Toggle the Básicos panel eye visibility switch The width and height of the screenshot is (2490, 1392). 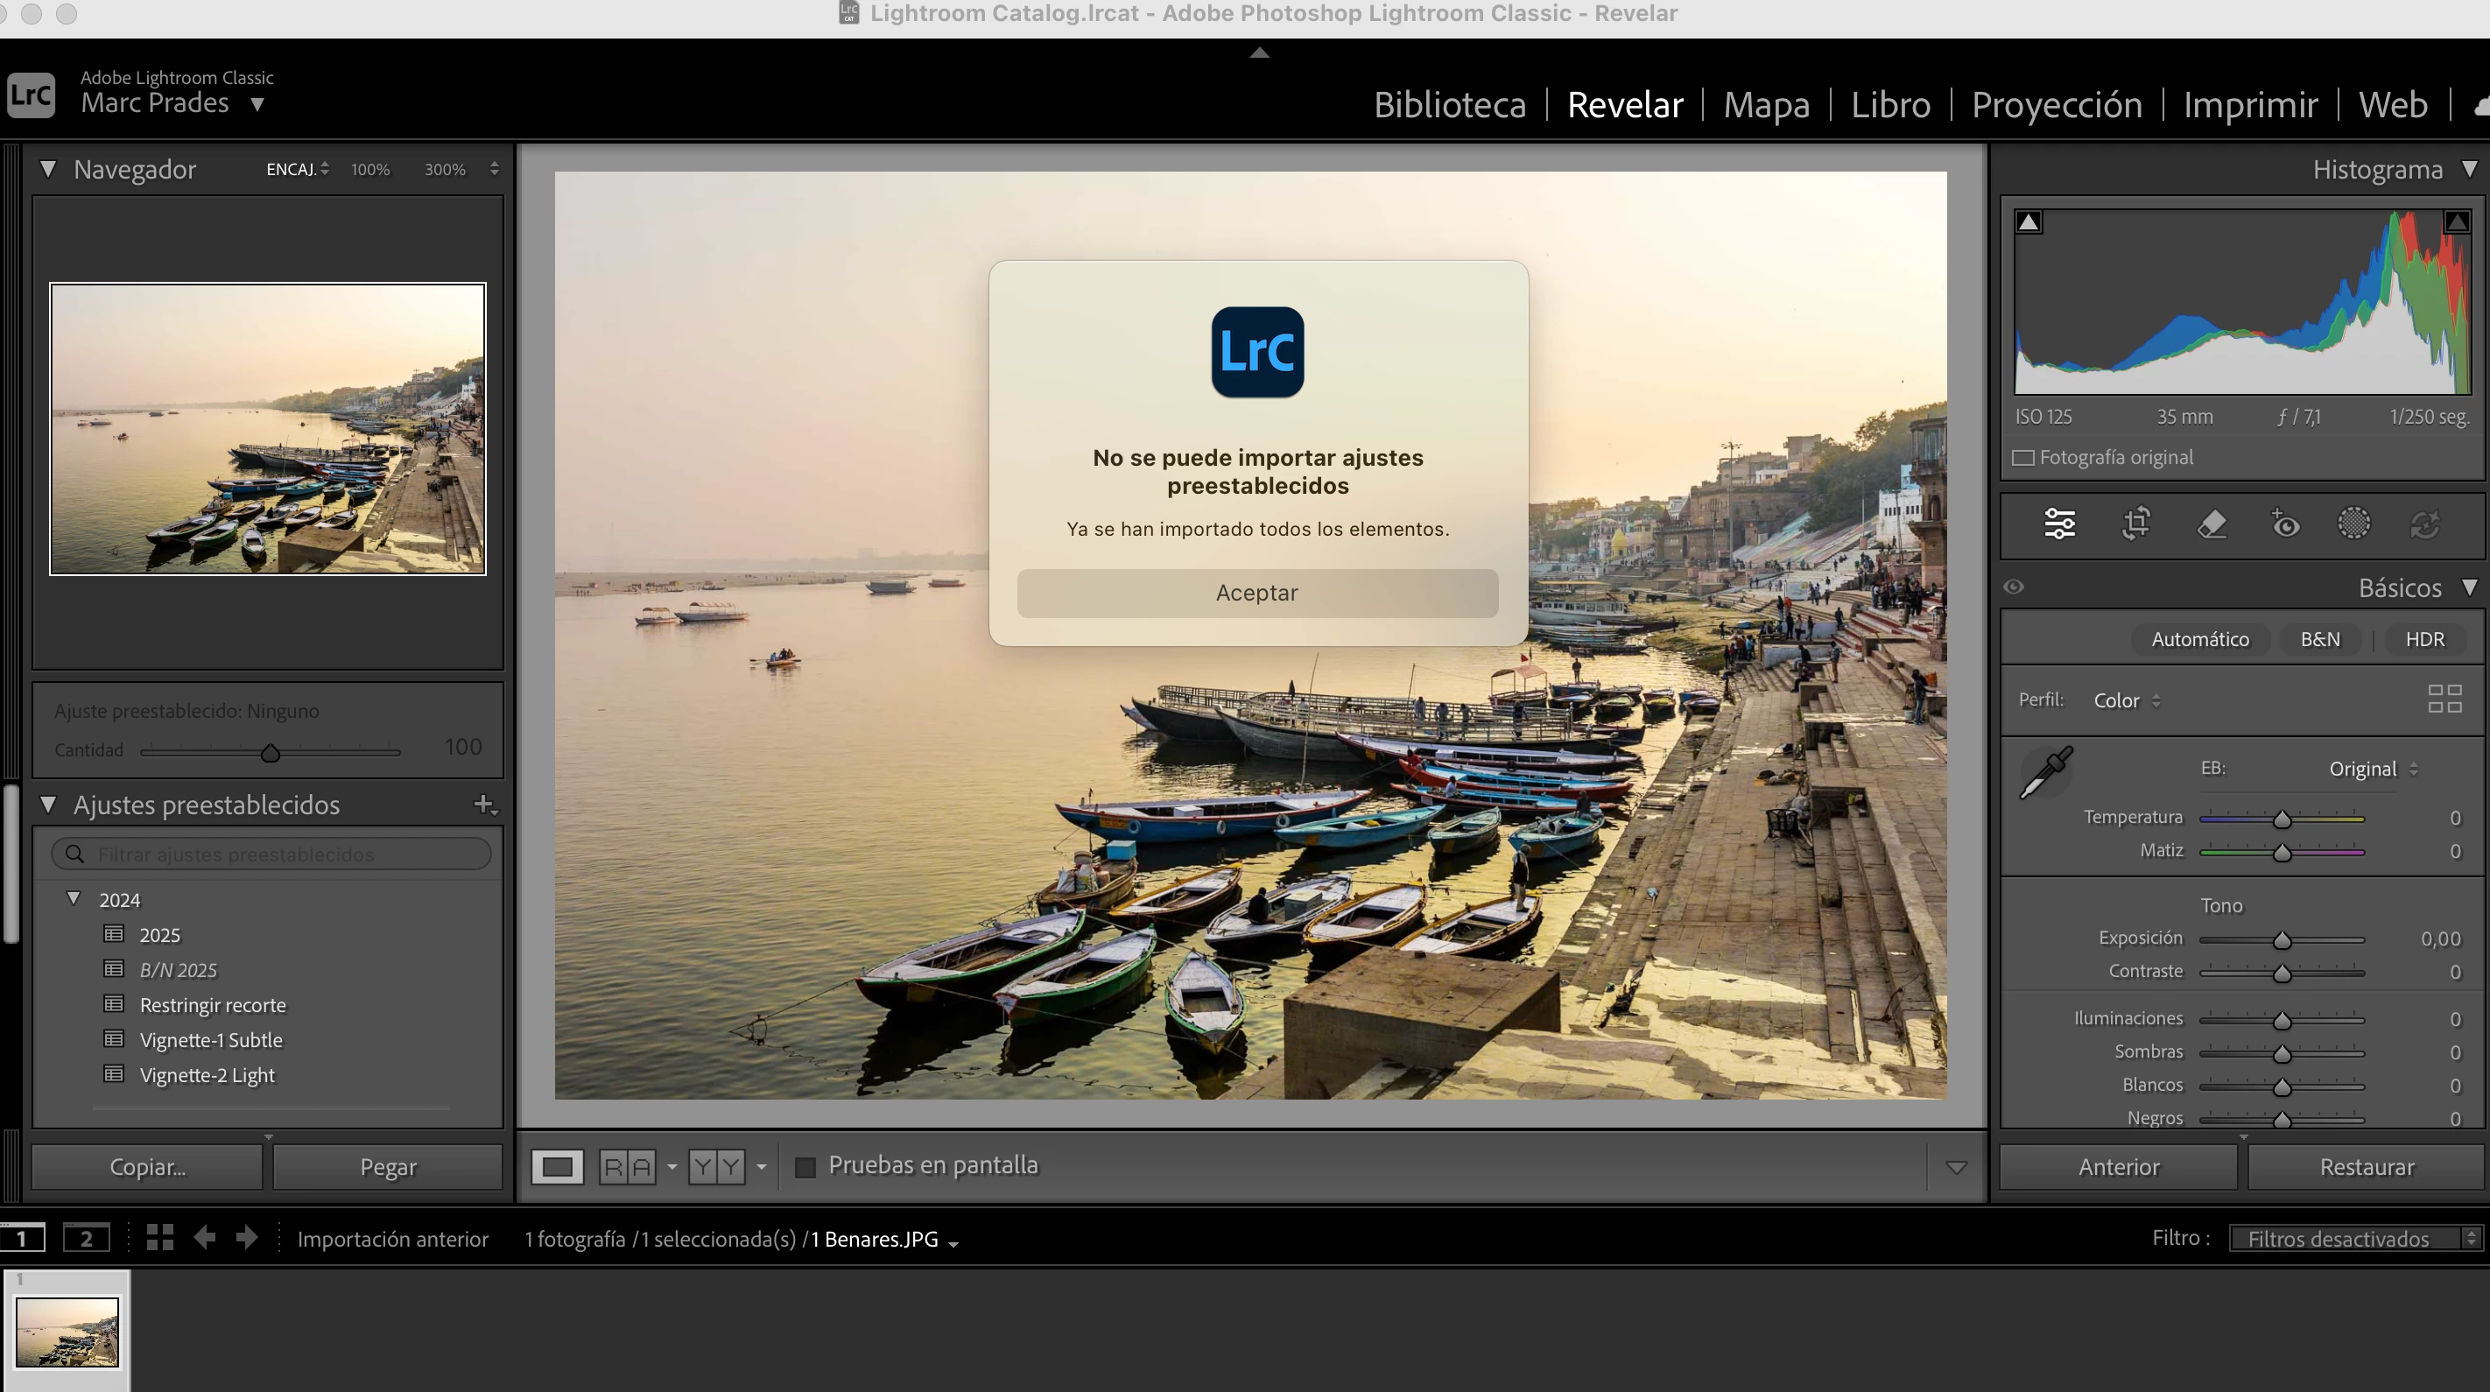pos(2014,587)
